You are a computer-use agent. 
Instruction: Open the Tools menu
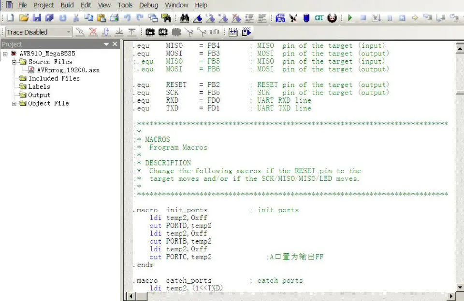(125, 5)
